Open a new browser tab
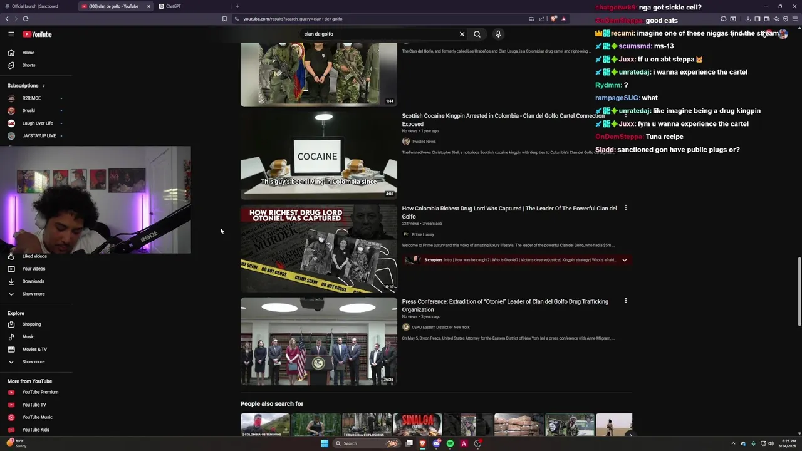The height and width of the screenshot is (451, 802). click(237, 6)
